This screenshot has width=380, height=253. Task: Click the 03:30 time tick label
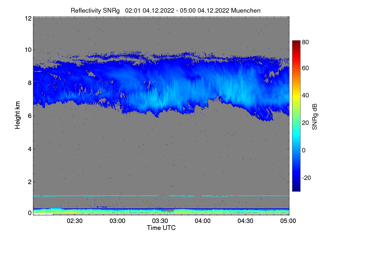point(160,221)
